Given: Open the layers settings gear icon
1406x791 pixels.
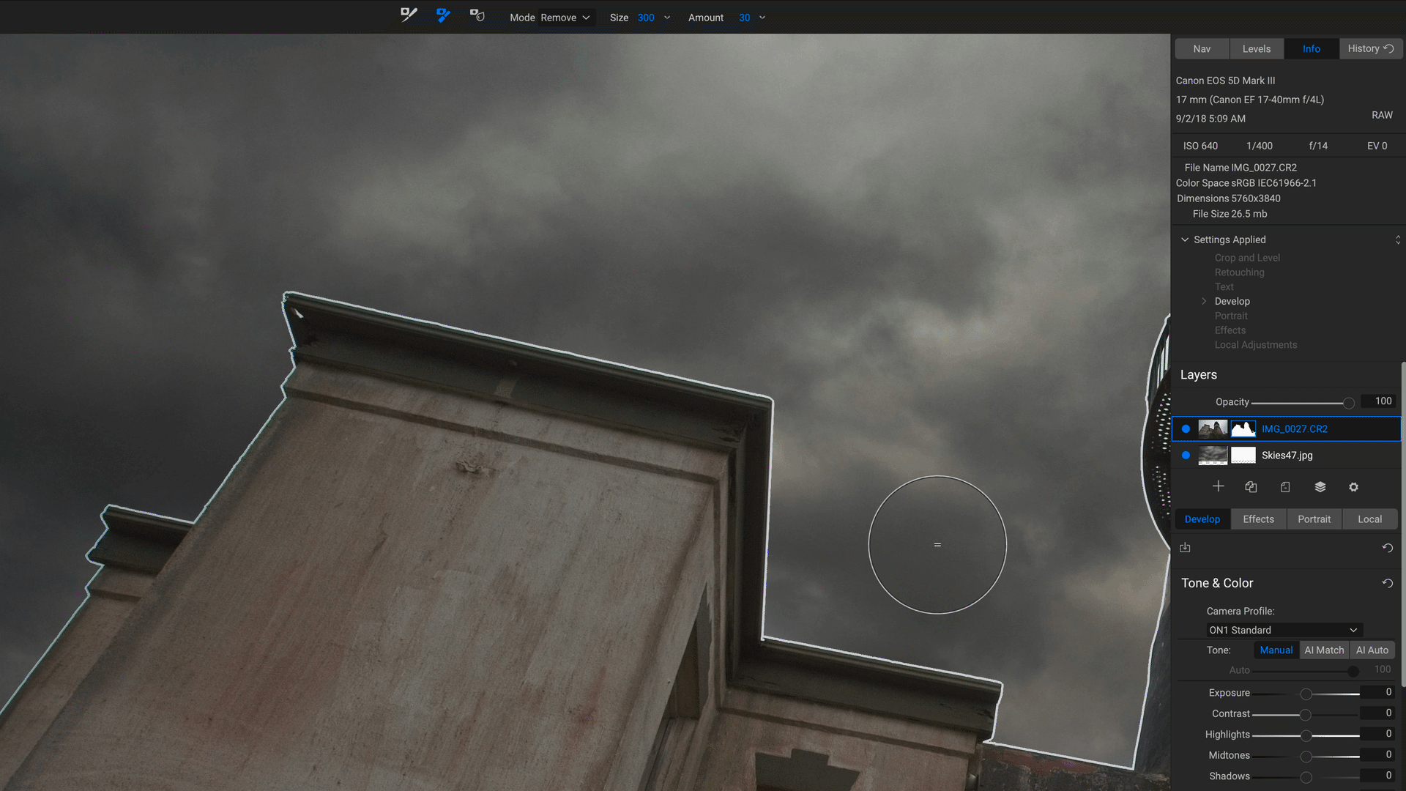Looking at the screenshot, I should pos(1353,487).
